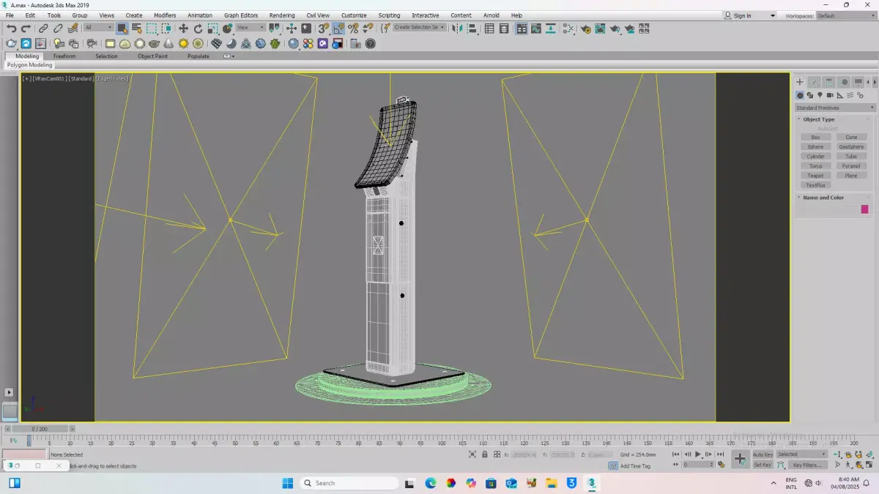Select the Rotate tool

(x=198, y=29)
